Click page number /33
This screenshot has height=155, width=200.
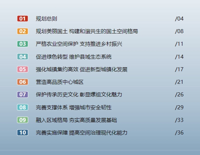click(x=179, y=120)
